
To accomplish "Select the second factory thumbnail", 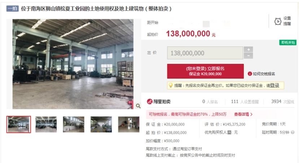I will (x=46, y=124).
